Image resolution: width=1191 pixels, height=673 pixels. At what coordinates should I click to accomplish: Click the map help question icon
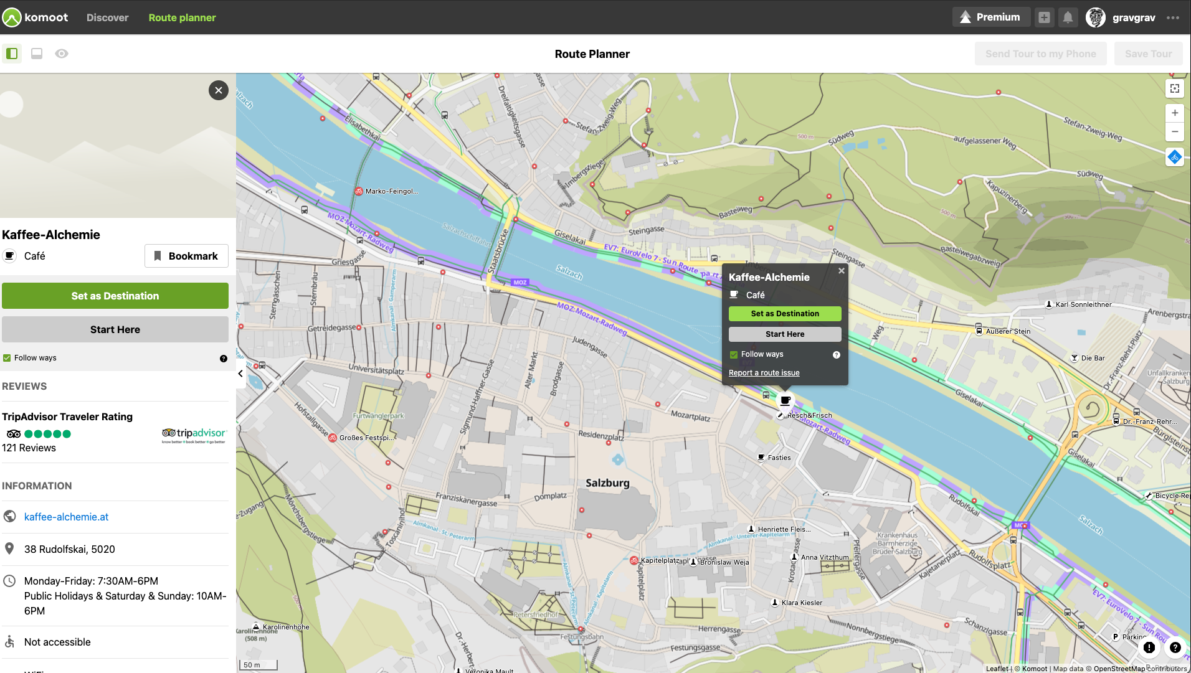(1175, 647)
